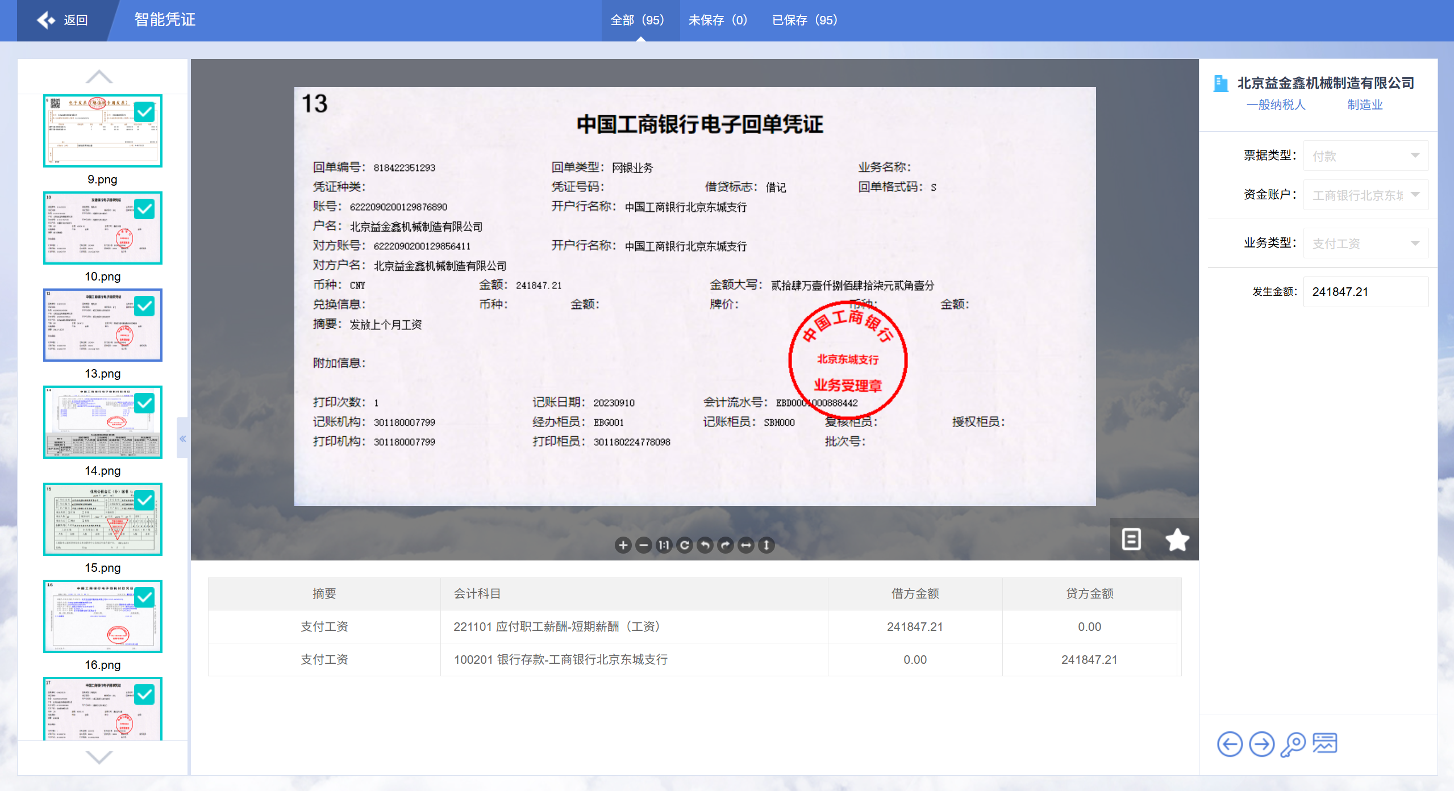Collapse the thumbnail sidebar handle
1454x791 pixels.
(182, 438)
